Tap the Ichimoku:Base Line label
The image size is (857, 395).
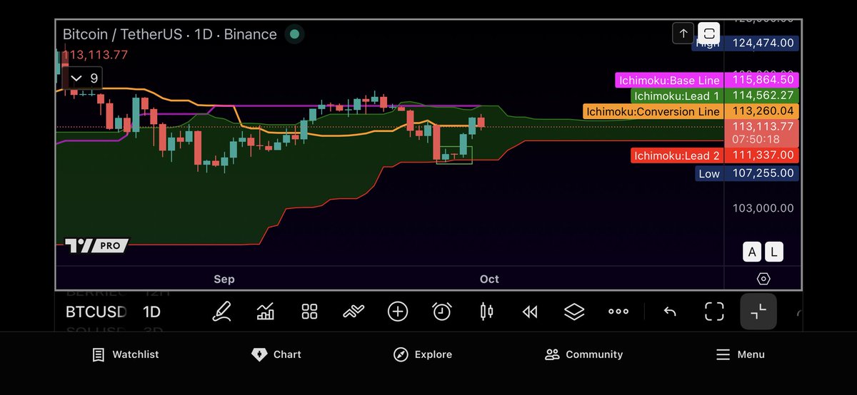pyautogui.click(x=669, y=81)
